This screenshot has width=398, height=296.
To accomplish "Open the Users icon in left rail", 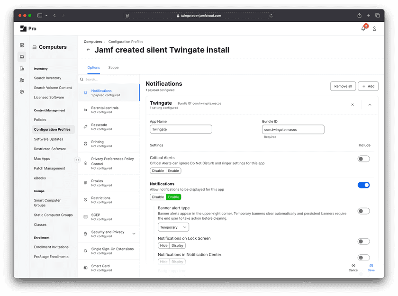I will click(x=22, y=80).
